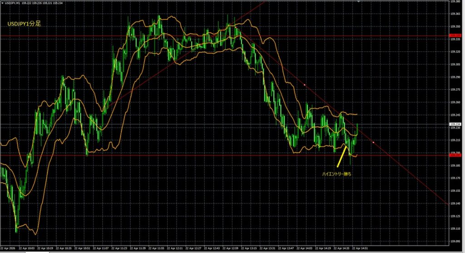Image resolution: width=465 pixels, height=253 pixels.
Task: Click price label 159.110 on the price axis
Action: (455, 229)
